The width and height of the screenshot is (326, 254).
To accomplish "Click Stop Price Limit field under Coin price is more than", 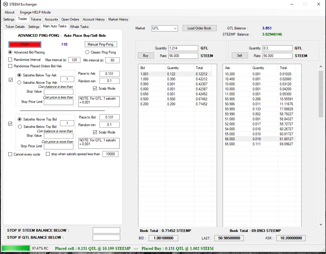I will [x=58, y=146].
